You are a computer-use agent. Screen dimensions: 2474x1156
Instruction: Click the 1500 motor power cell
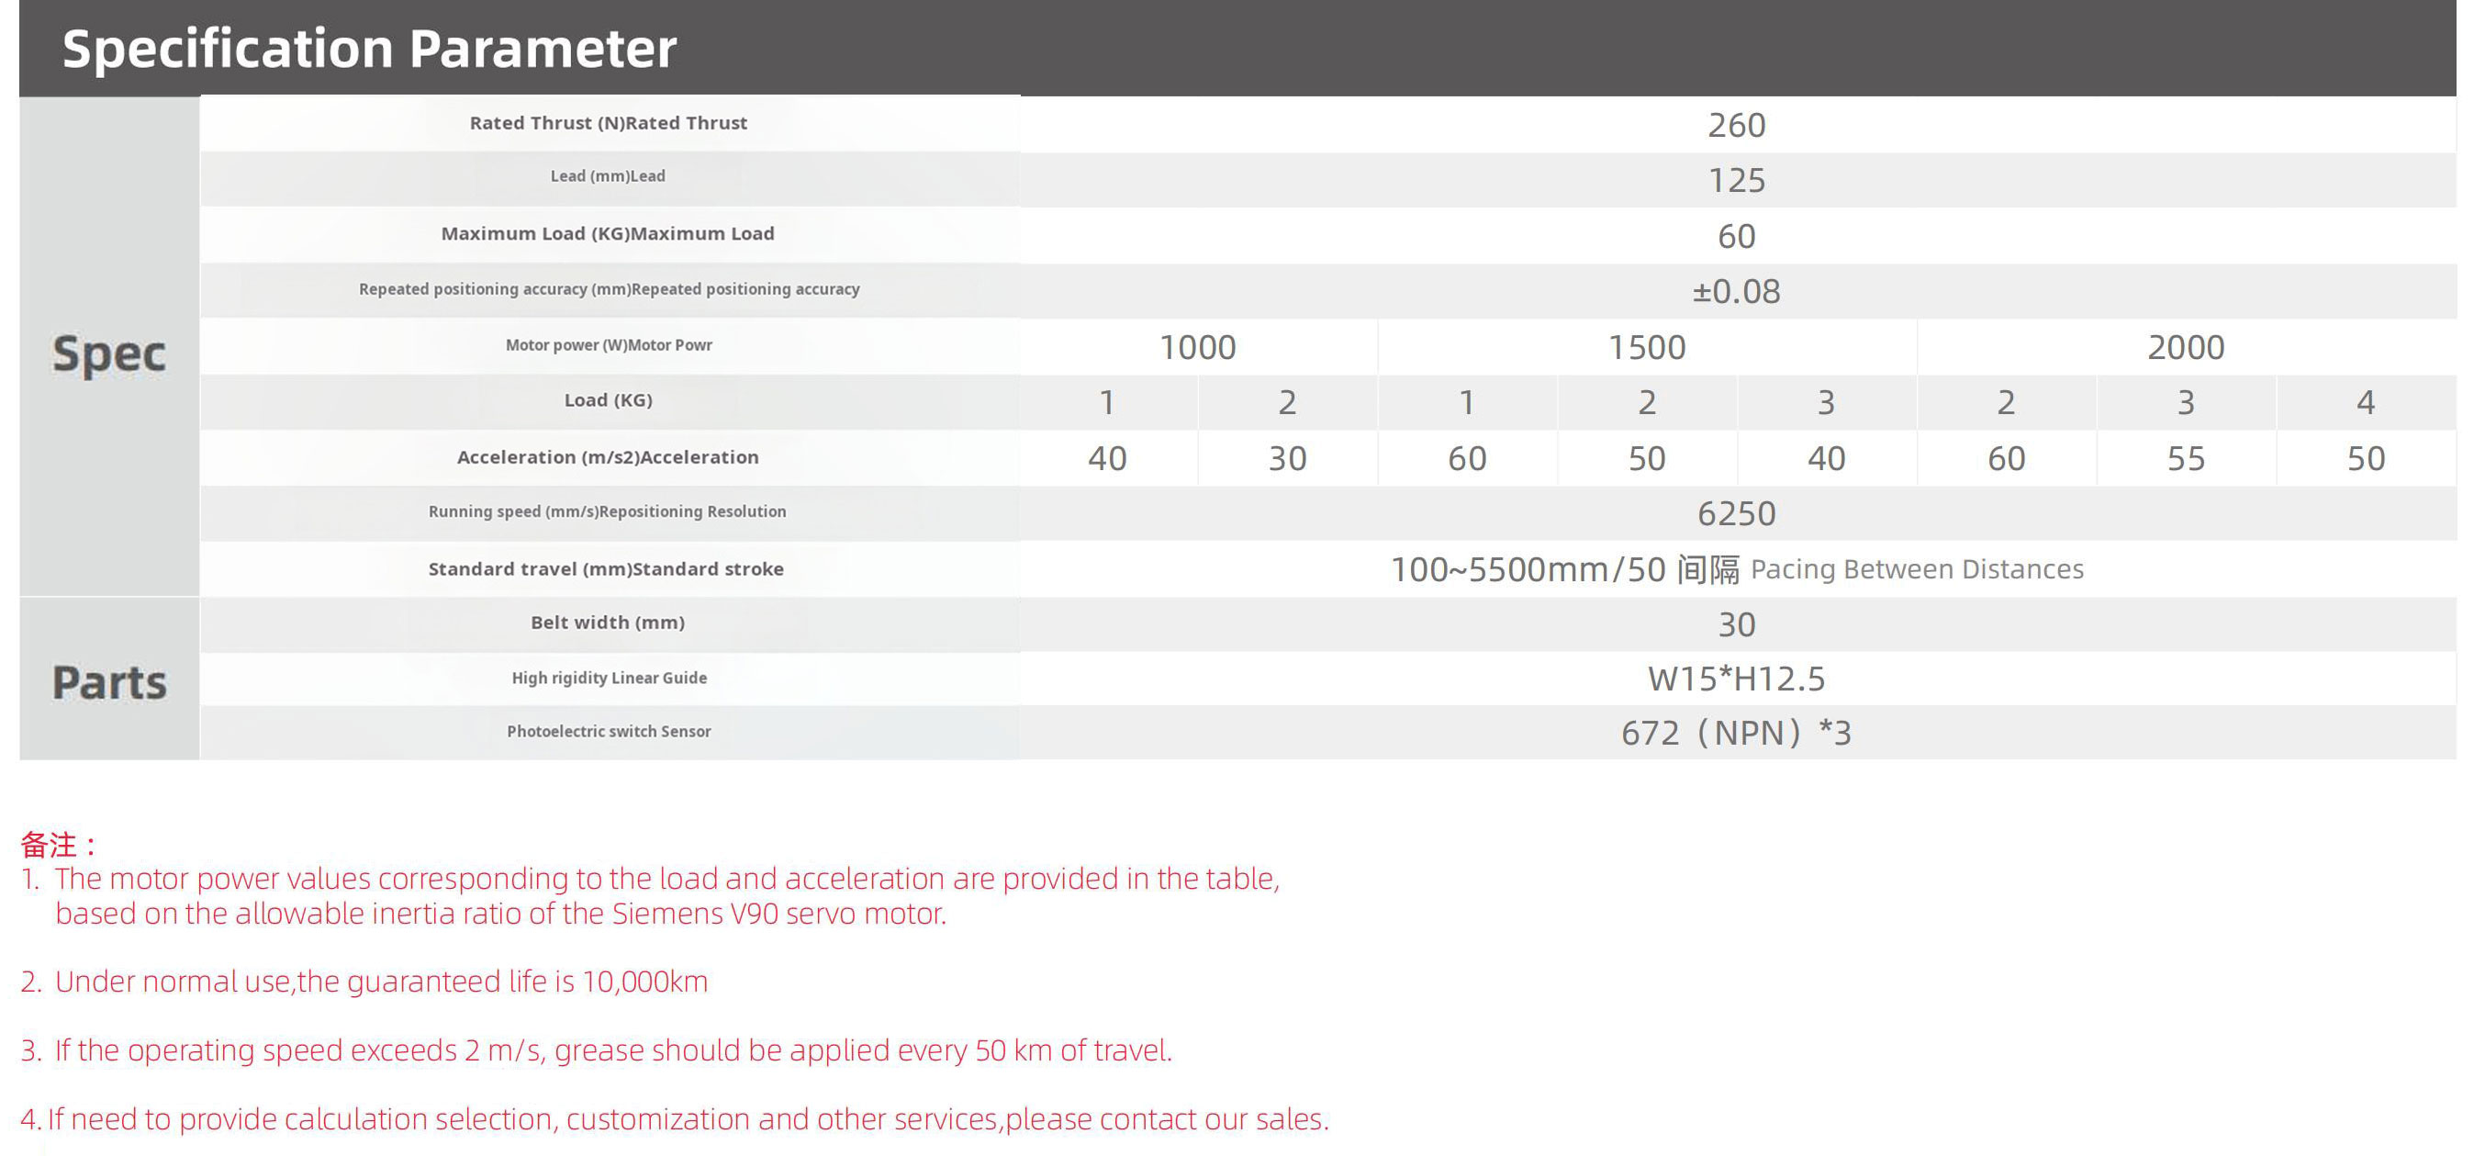point(1646,347)
